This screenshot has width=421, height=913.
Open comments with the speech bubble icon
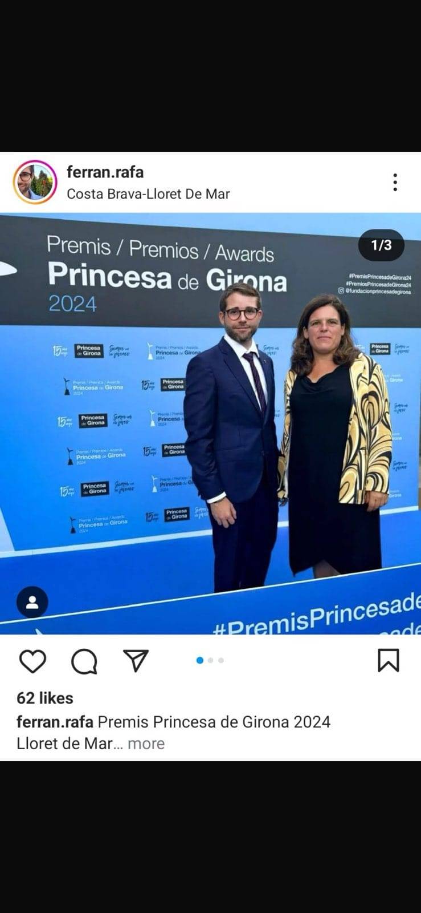[x=84, y=661]
